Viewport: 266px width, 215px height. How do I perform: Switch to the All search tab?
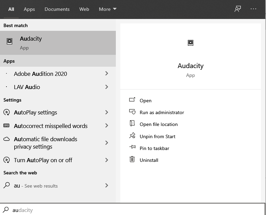click(x=11, y=9)
